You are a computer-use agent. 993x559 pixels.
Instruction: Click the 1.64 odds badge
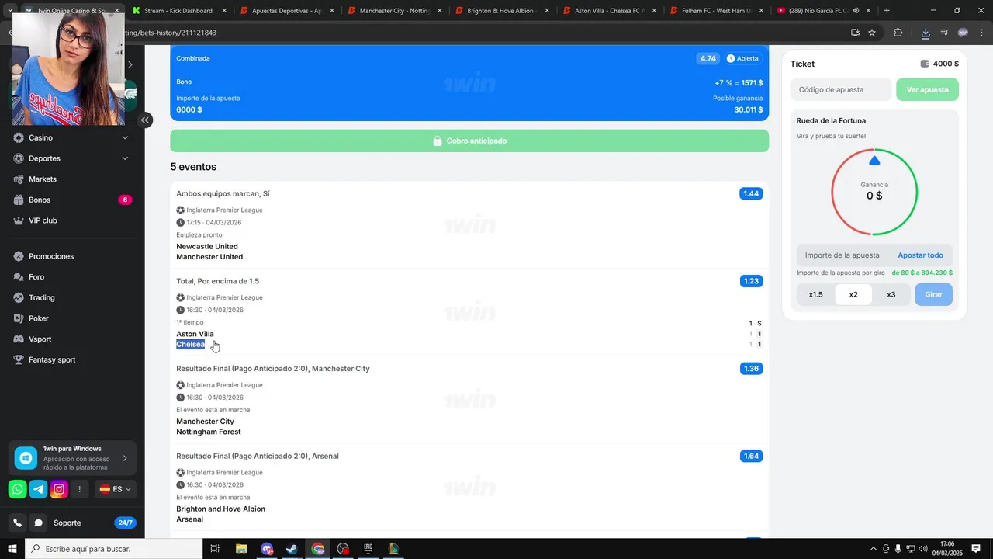[751, 456]
